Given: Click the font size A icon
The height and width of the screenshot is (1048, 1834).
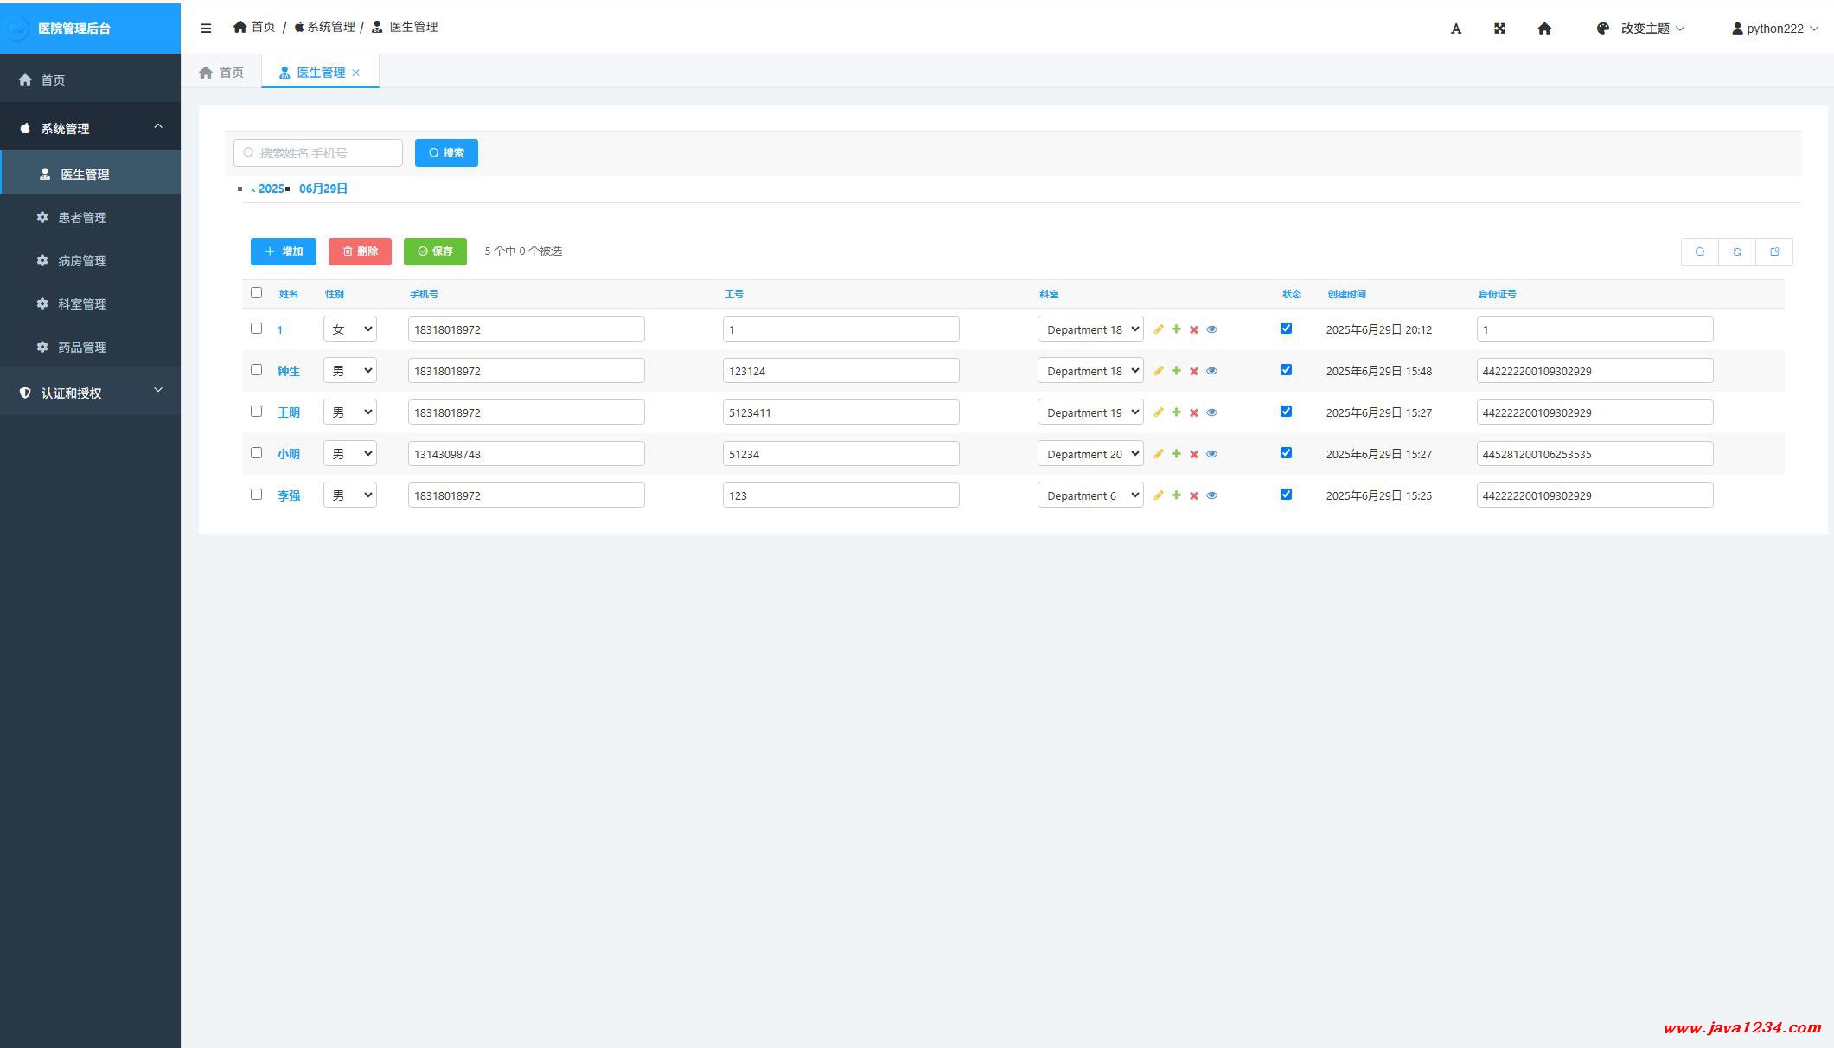Looking at the screenshot, I should [x=1456, y=29].
